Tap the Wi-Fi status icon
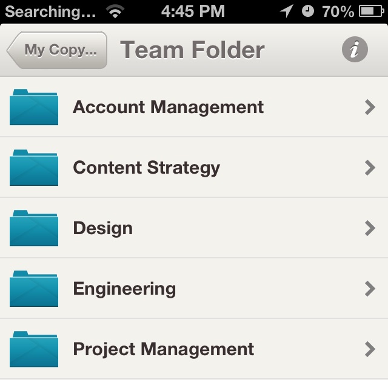Viewport: 388px width, 380px height. (x=115, y=11)
